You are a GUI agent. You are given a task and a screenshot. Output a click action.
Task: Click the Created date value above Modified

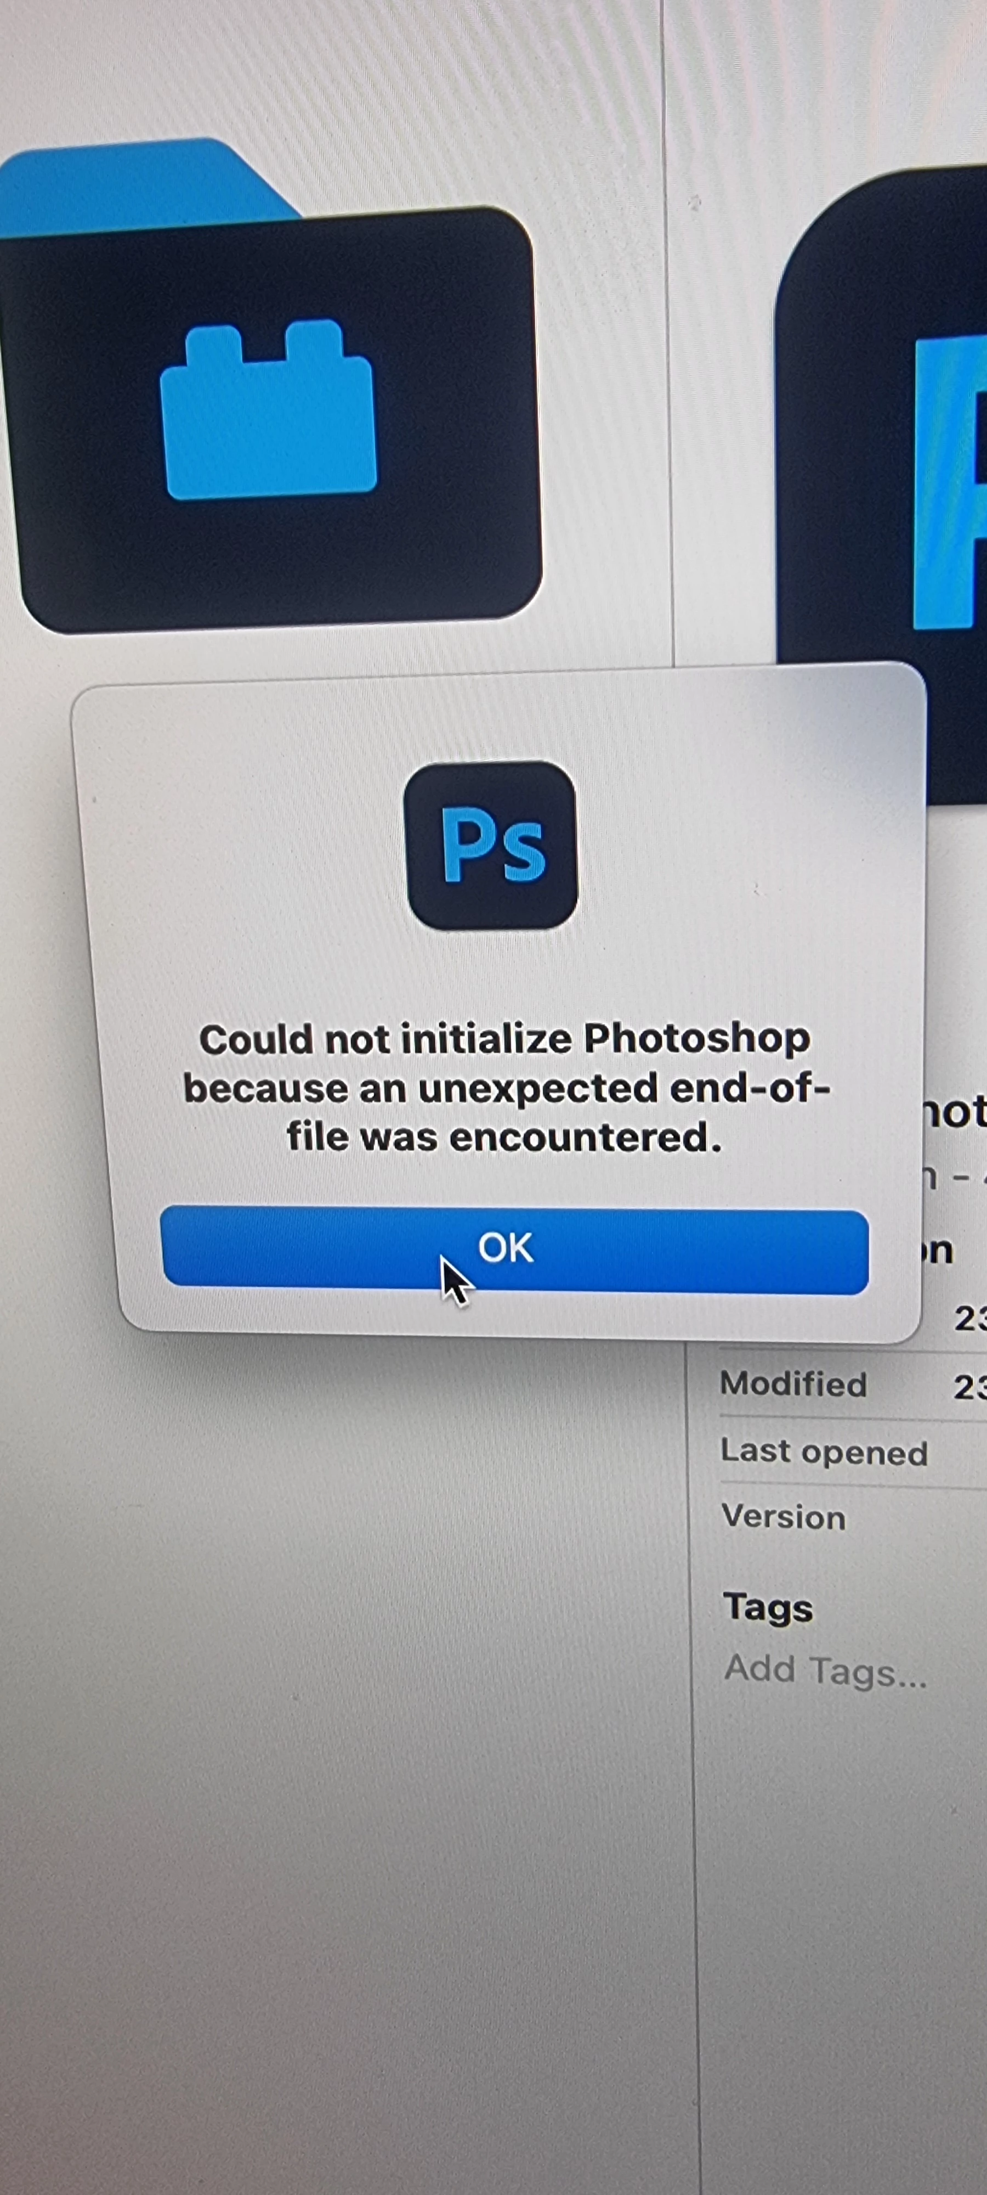tap(970, 1318)
